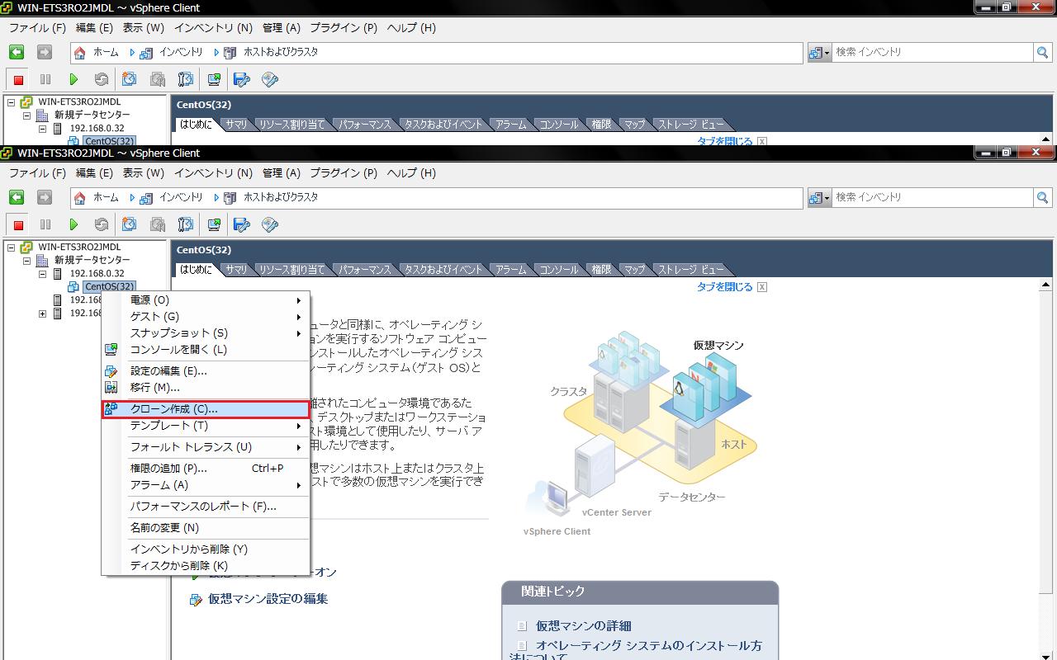
Task: Launch VM console icon in front window toolbar
Action: (214, 224)
